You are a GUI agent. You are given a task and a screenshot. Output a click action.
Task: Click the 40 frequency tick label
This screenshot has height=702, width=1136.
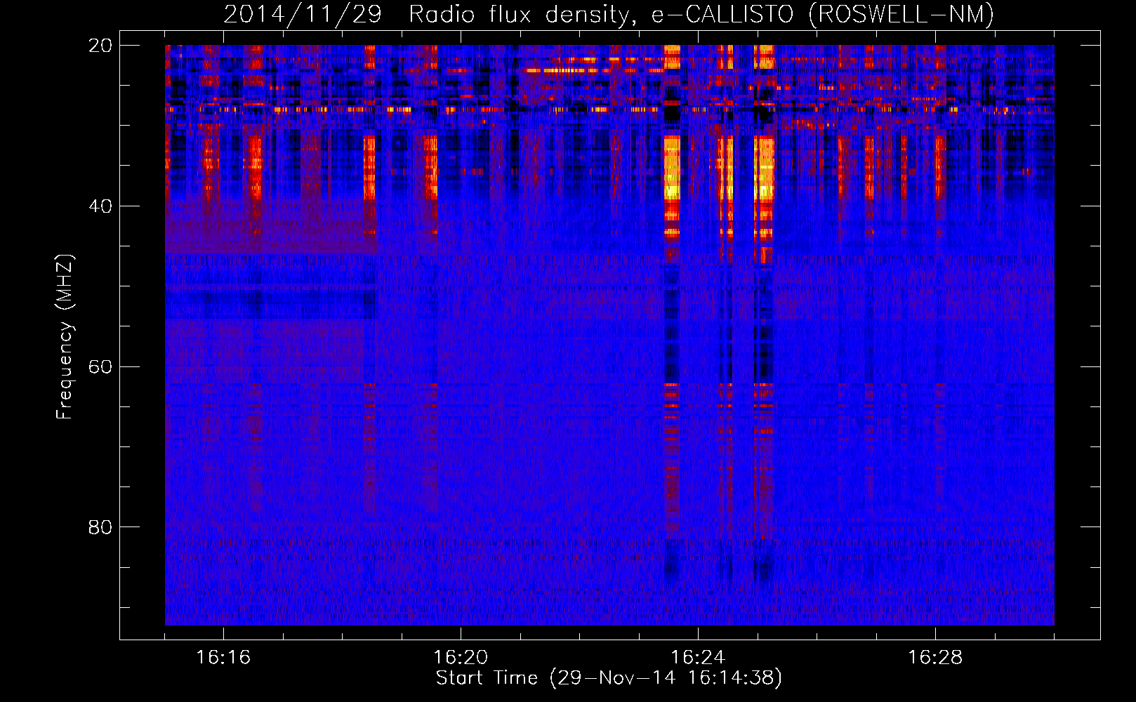(x=100, y=206)
